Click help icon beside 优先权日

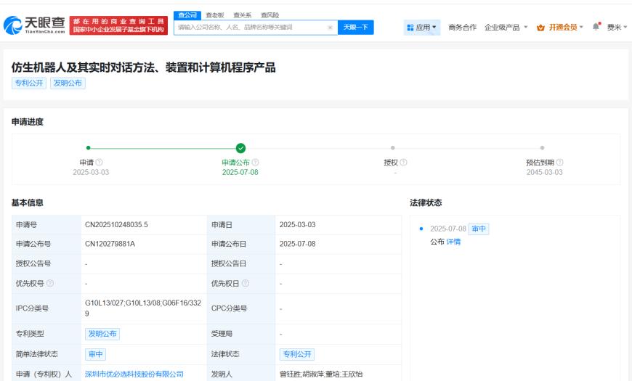(x=245, y=284)
